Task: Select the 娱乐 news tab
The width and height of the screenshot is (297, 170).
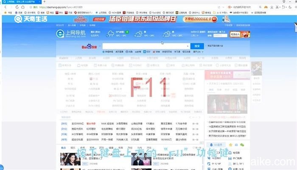Action: [73, 147]
